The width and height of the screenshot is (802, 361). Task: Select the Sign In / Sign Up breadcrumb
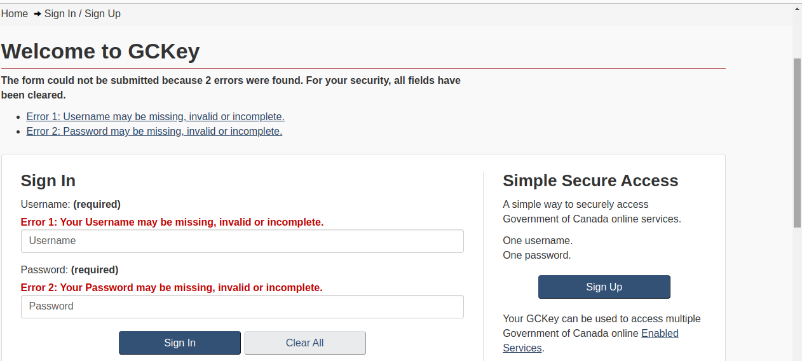pos(82,13)
